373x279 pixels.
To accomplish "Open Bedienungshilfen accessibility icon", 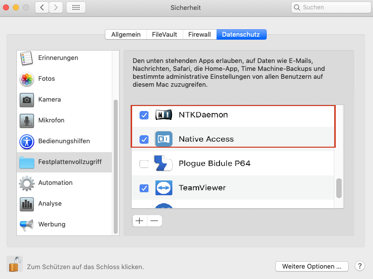I will (27, 142).
